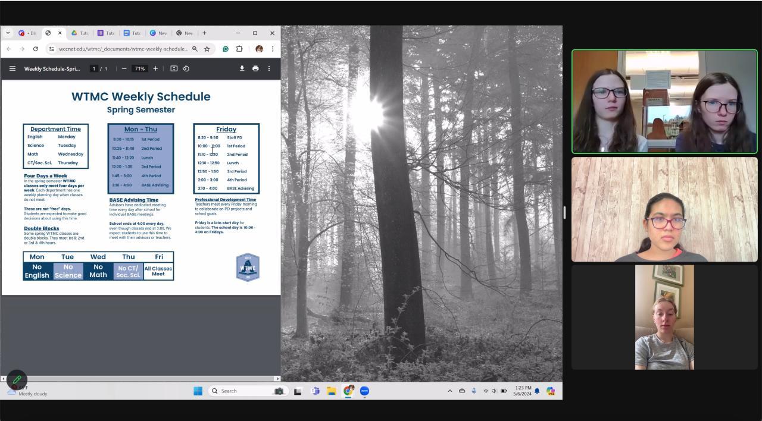The width and height of the screenshot is (762, 421).
Task: Click the 71% zoom level field
Action: coord(139,68)
